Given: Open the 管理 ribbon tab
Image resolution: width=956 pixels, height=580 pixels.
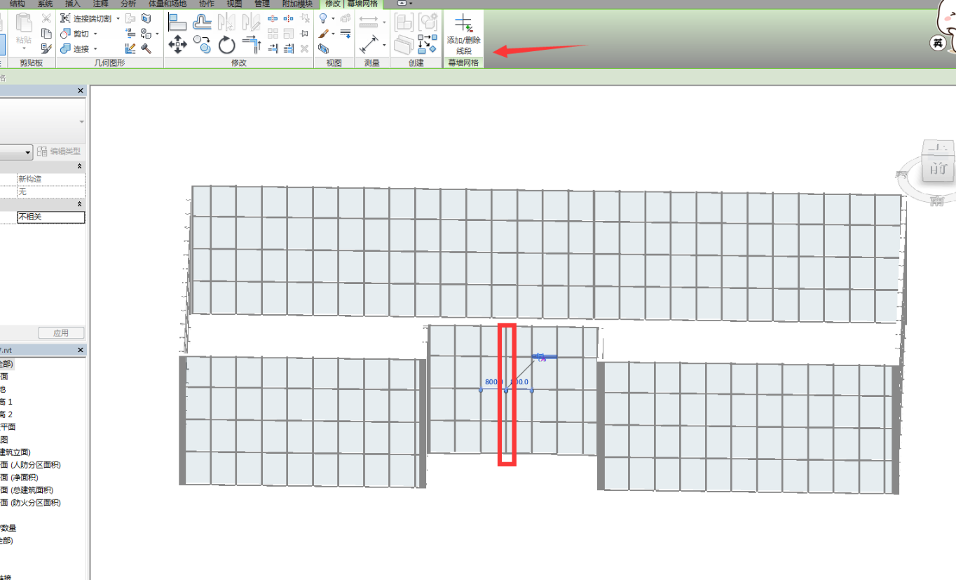Looking at the screenshot, I should tap(261, 4).
